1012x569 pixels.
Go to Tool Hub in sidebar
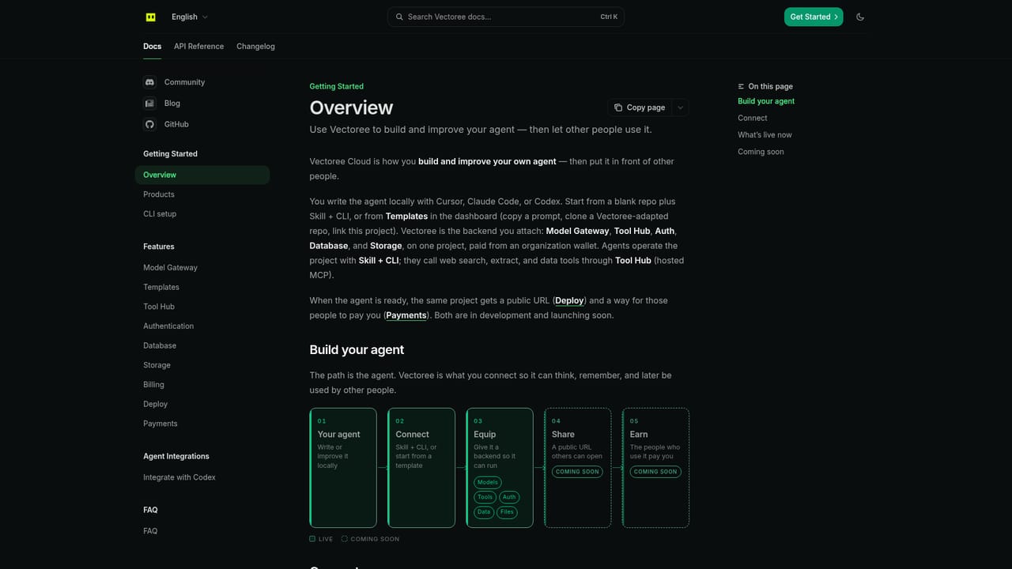click(x=202, y=307)
